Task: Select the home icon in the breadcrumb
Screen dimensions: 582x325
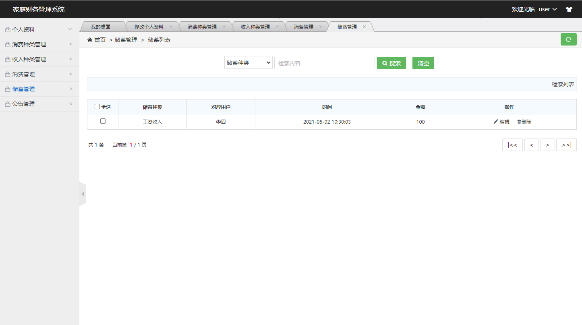Action: point(89,39)
